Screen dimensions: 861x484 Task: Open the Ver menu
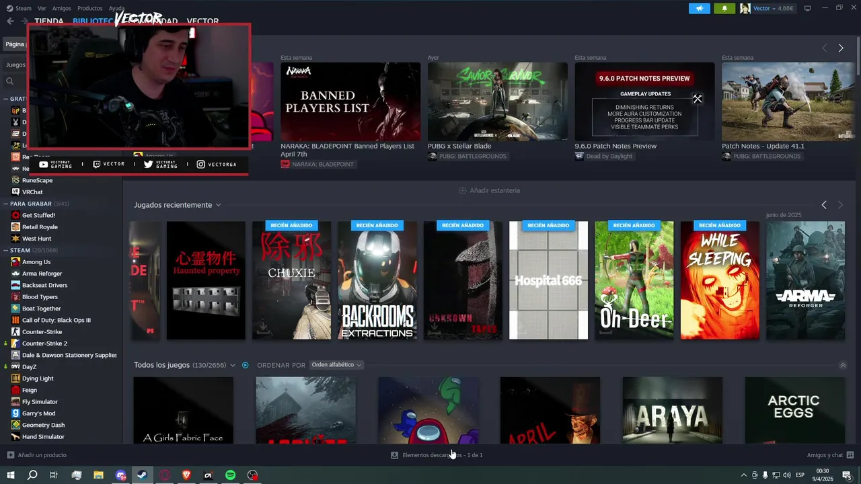(42, 8)
